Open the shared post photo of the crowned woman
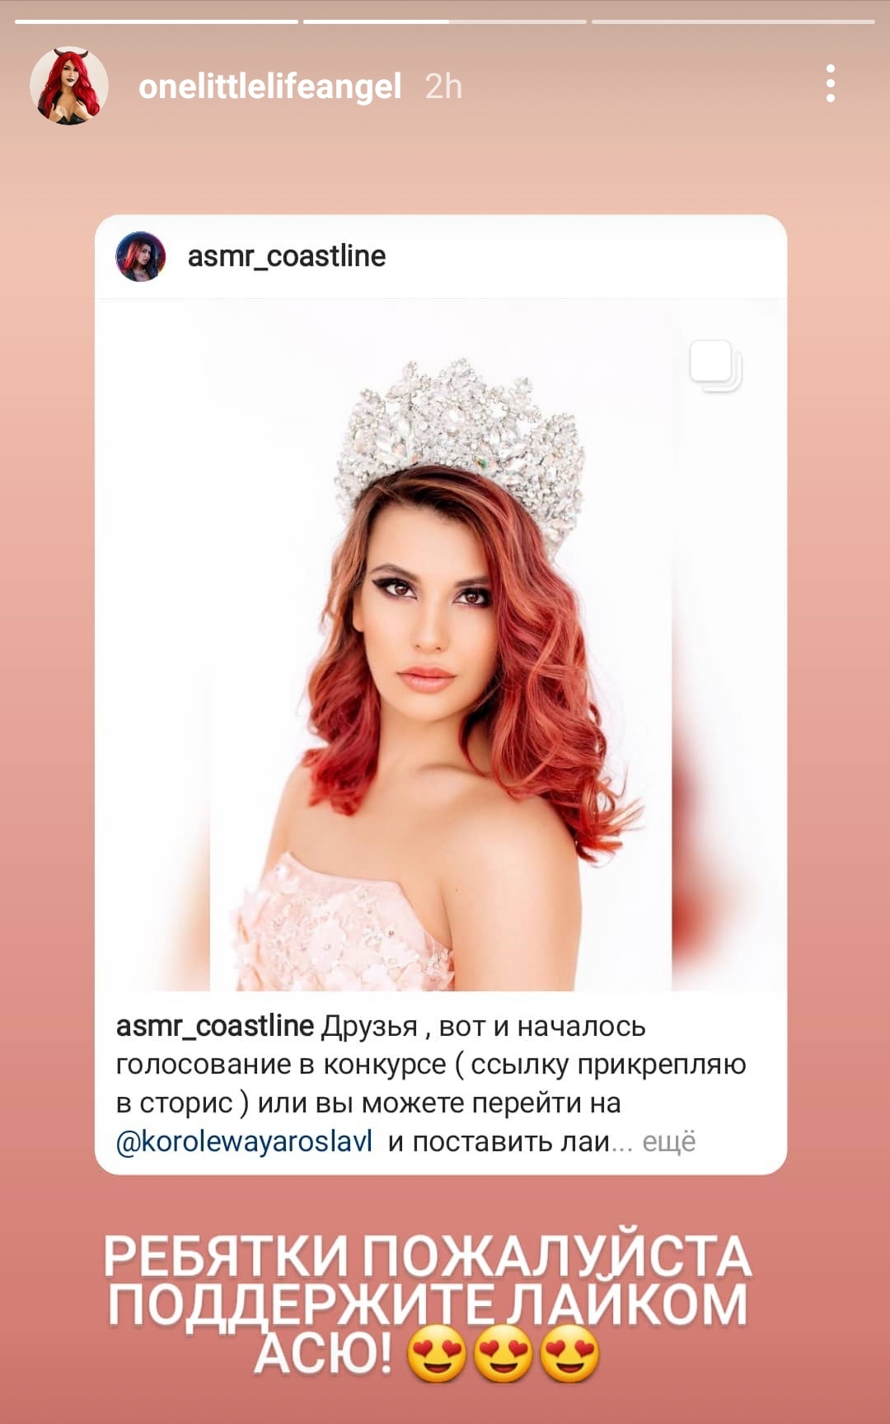The width and height of the screenshot is (890, 1424). [441, 644]
